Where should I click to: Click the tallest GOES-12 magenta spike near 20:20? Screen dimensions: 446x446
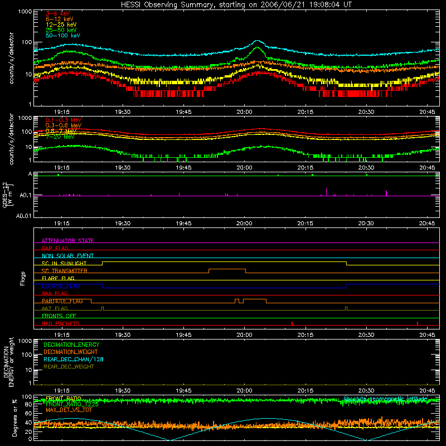point(326,192)
